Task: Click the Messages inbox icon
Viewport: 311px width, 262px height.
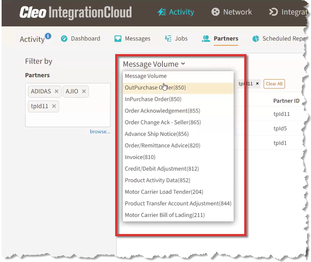Action: point(118,39)
